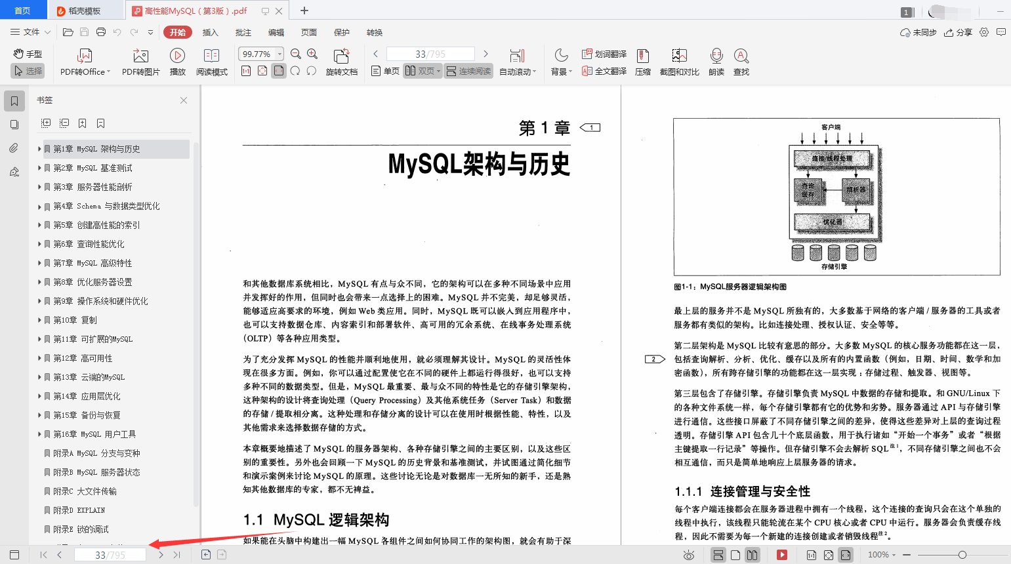
Task: Click the print icon in quick toolbar
Action: coord(100,32)
